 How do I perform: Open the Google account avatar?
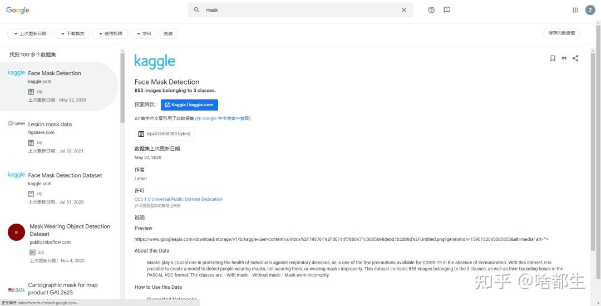point(590,10)
